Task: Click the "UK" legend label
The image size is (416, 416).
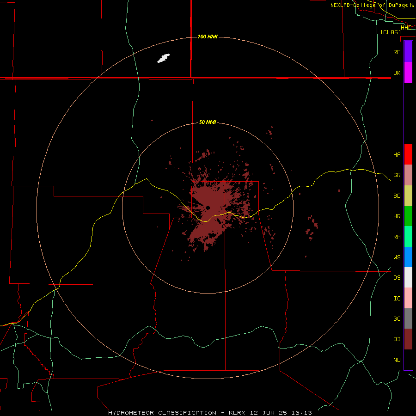Action: pos(397,73)
